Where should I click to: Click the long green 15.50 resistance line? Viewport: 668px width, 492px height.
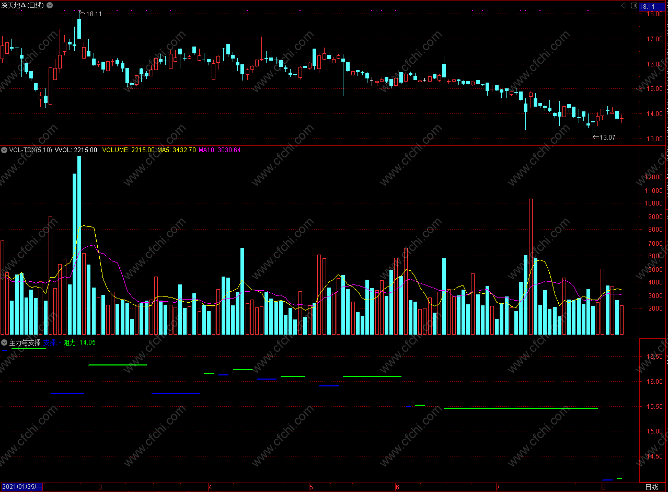tap(521, 408)
